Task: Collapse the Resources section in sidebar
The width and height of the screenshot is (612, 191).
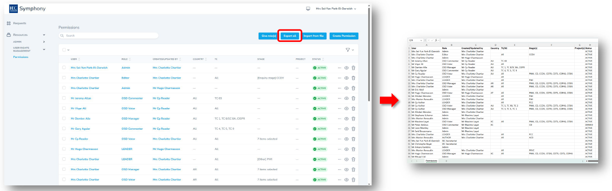Action: click(44, 35)
